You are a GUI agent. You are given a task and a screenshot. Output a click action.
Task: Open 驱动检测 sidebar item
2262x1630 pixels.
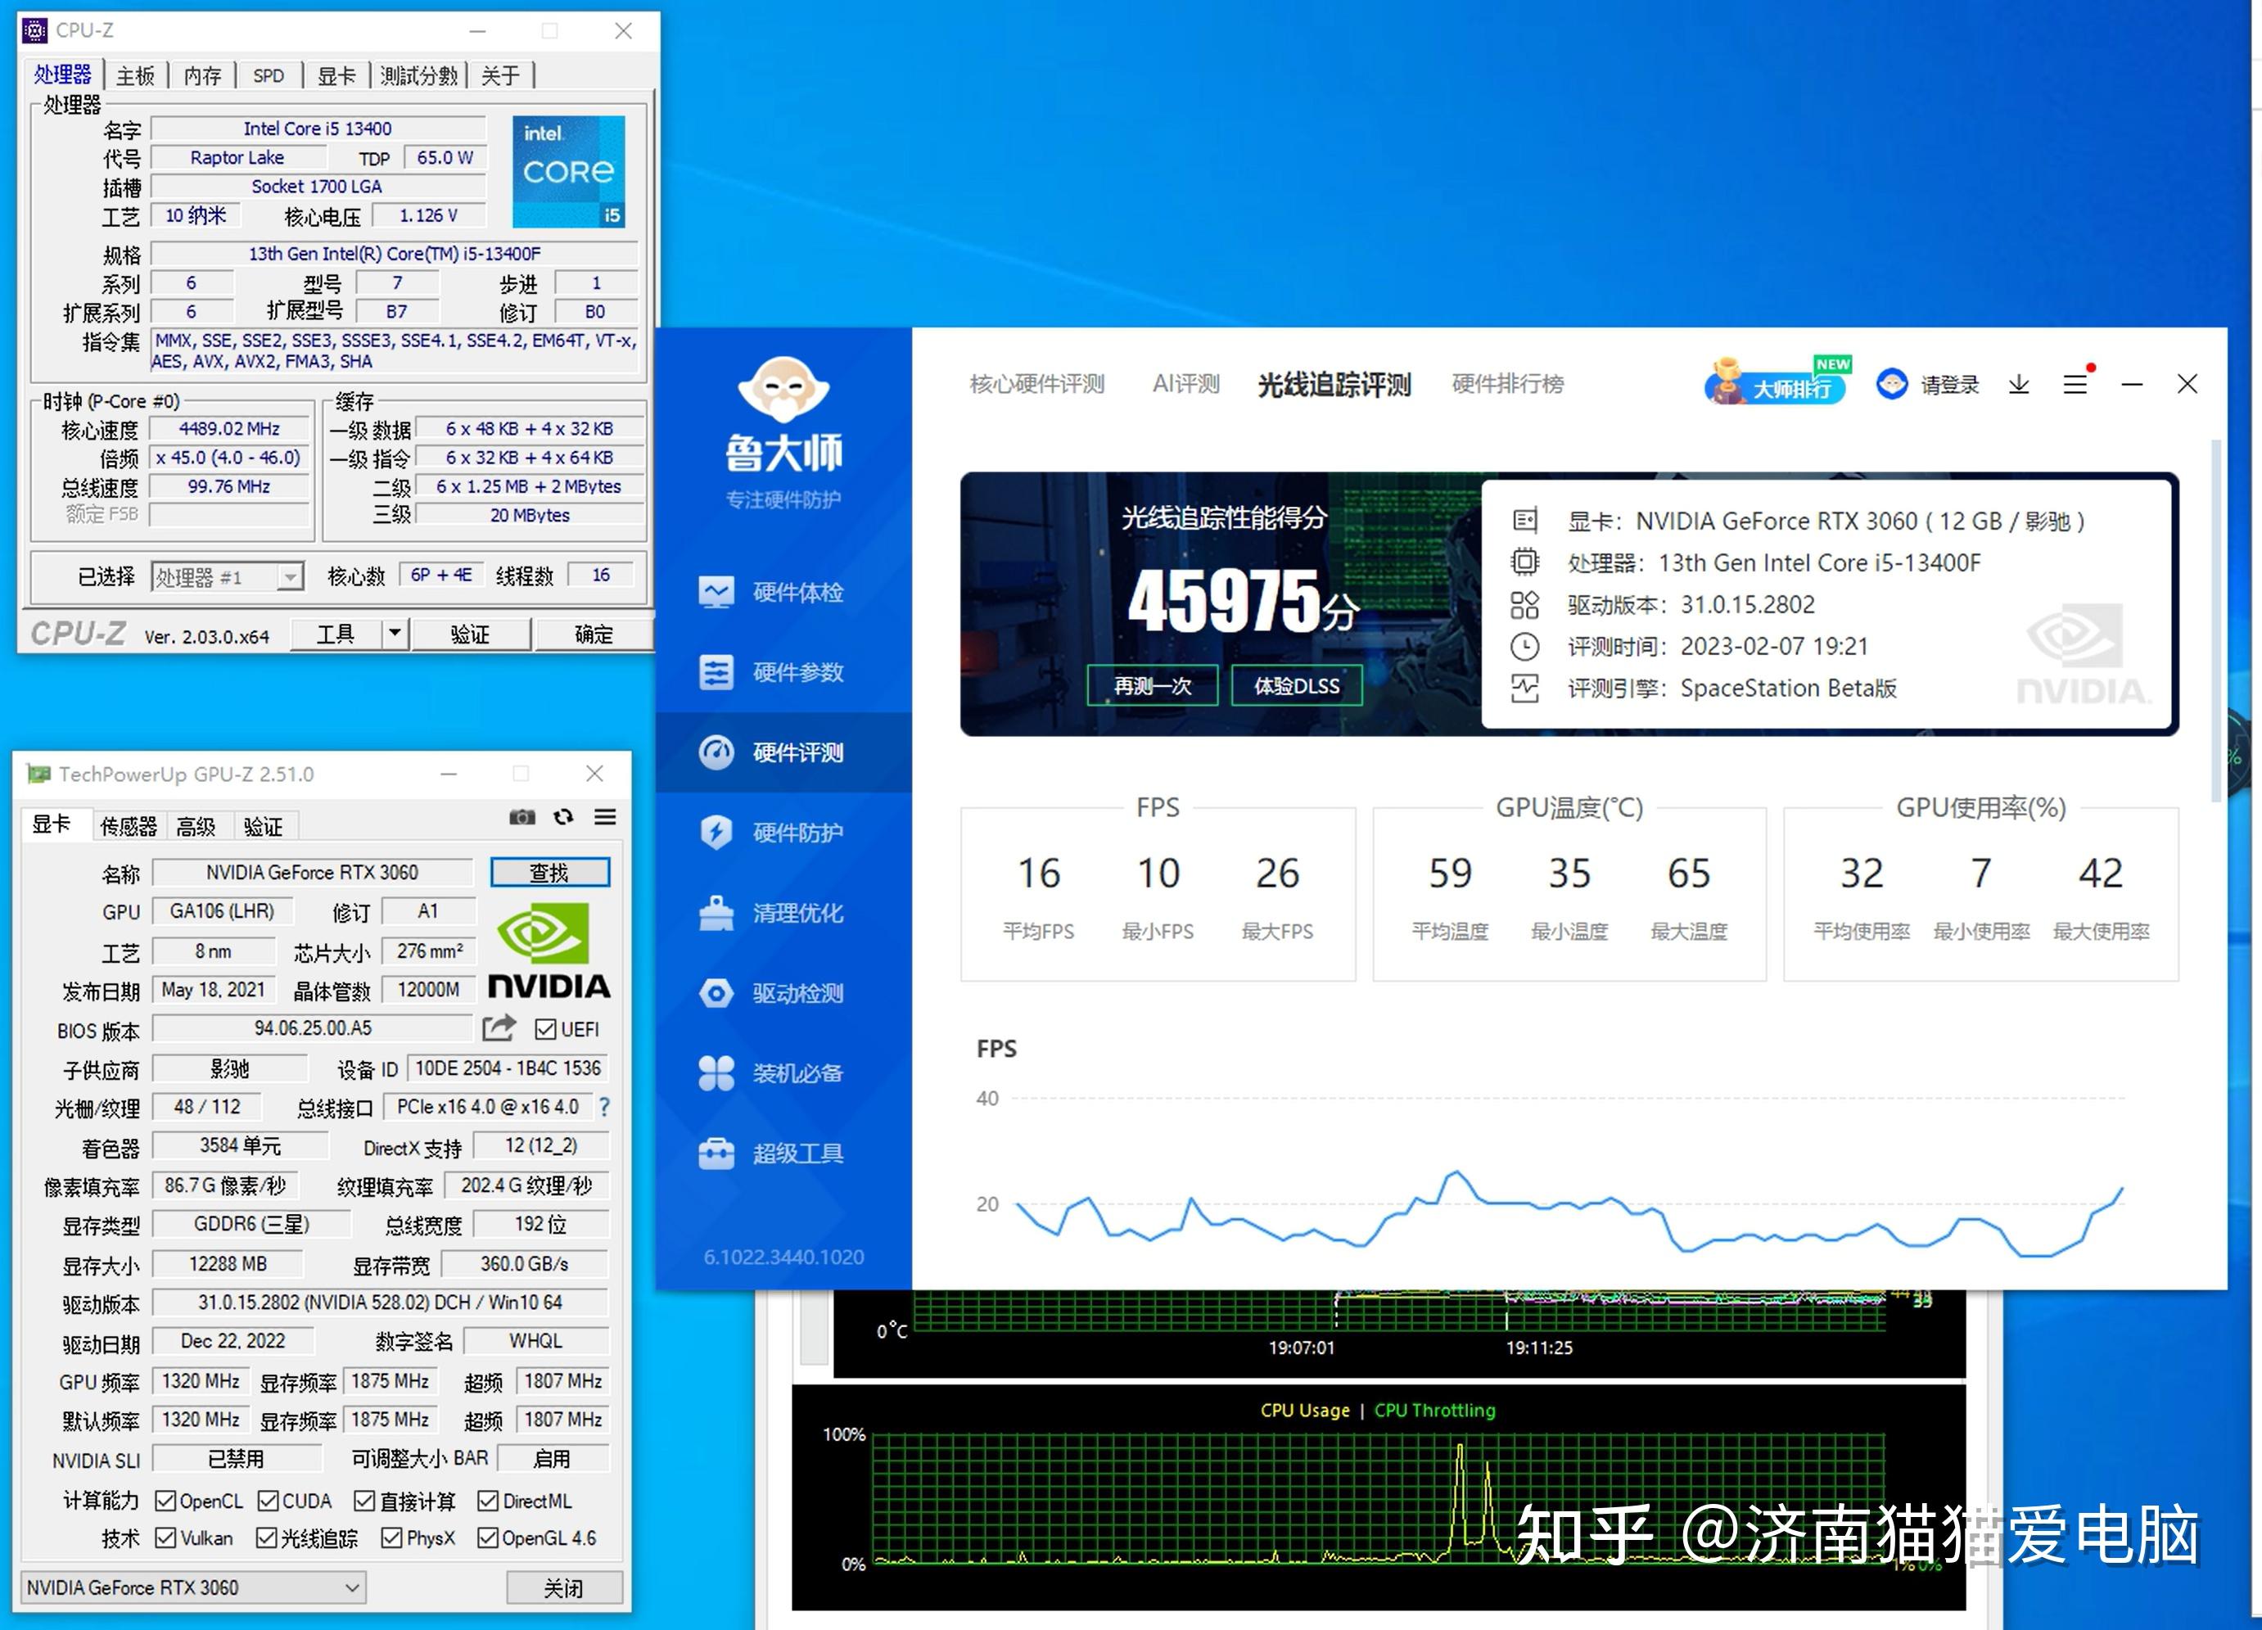click(x=784, y=994)
